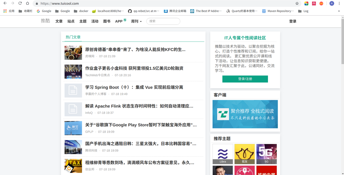Open the GitHub favicon on qq-robot bookmark
This screenshot has height=175, width=344.
[130, 11]
